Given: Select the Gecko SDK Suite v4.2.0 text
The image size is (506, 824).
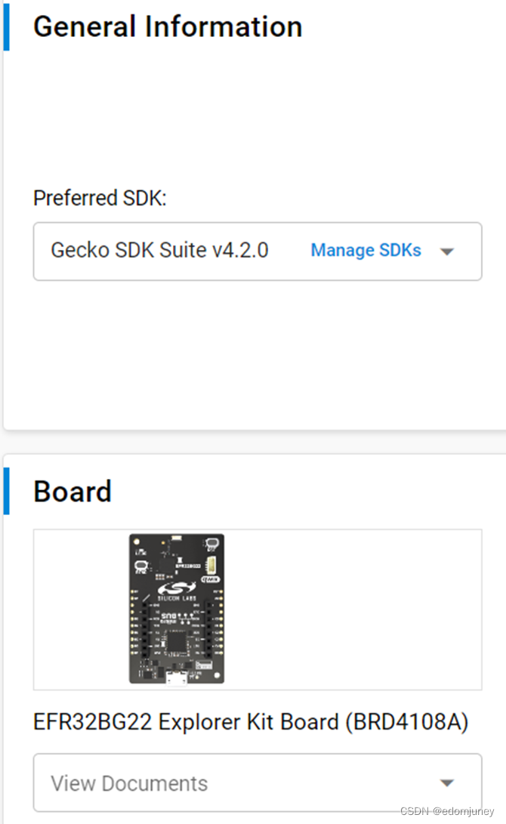Looking at the screenshot, I should [159, 250].
